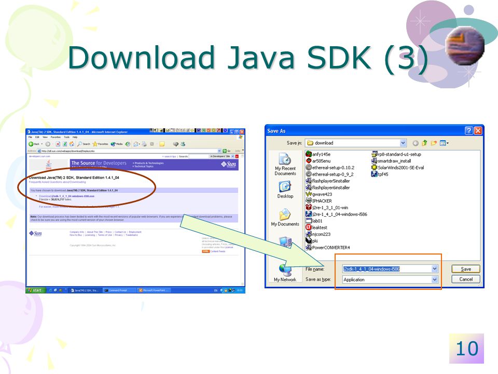This screenshot has width=498, height=374.
Task: Click the Windows start button
Action: click(35, 290)
